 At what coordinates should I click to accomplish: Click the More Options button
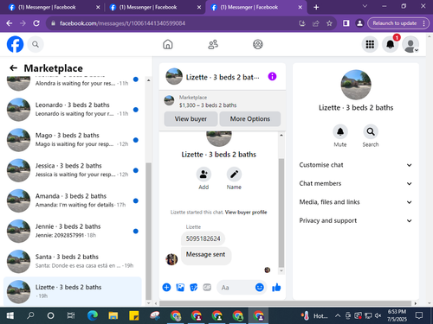click(x=250, y=118)
